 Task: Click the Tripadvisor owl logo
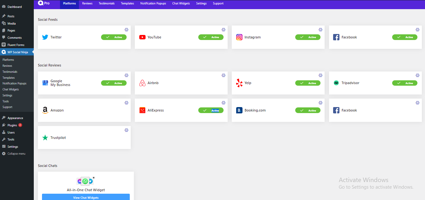(x=336, y=83)
